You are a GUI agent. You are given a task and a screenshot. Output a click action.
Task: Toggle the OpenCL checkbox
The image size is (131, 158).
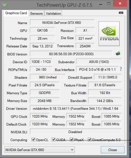tap(33, 140)
